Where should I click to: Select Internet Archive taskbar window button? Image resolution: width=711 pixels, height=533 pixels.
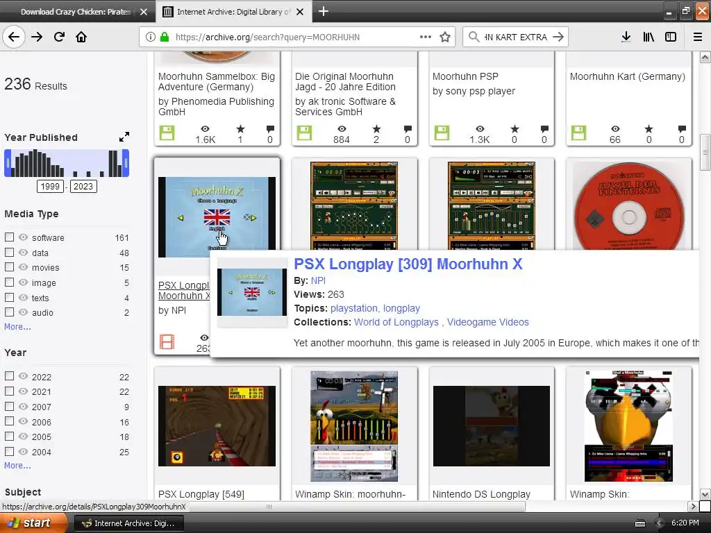[128, 523]
